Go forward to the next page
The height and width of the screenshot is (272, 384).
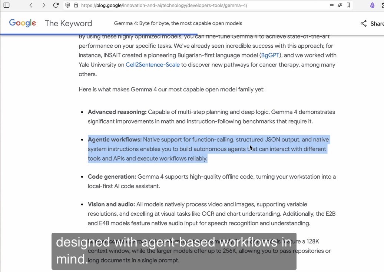click(44, 5)
